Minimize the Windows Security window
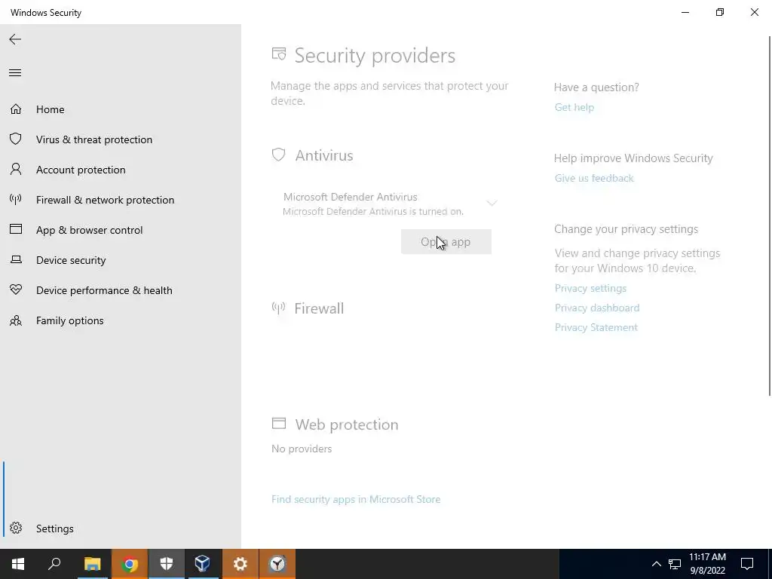 coord(685,12)
